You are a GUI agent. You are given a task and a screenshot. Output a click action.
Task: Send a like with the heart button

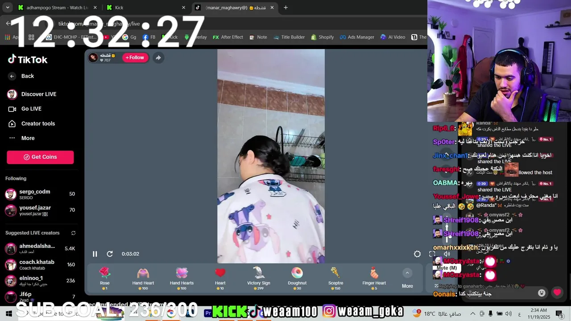click(x=557, y=292)
